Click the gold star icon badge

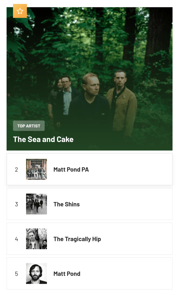tap(20, 11)
